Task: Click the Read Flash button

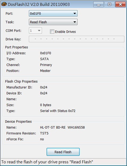Action: point(63,152)
